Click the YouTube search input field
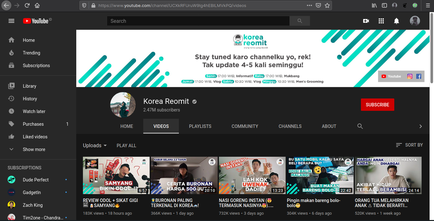Screen dimensions: 434x221 (x=198, y=21)
